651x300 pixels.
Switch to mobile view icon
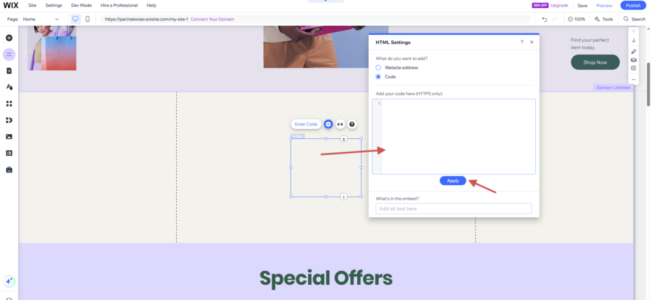[x=88, y=19]
